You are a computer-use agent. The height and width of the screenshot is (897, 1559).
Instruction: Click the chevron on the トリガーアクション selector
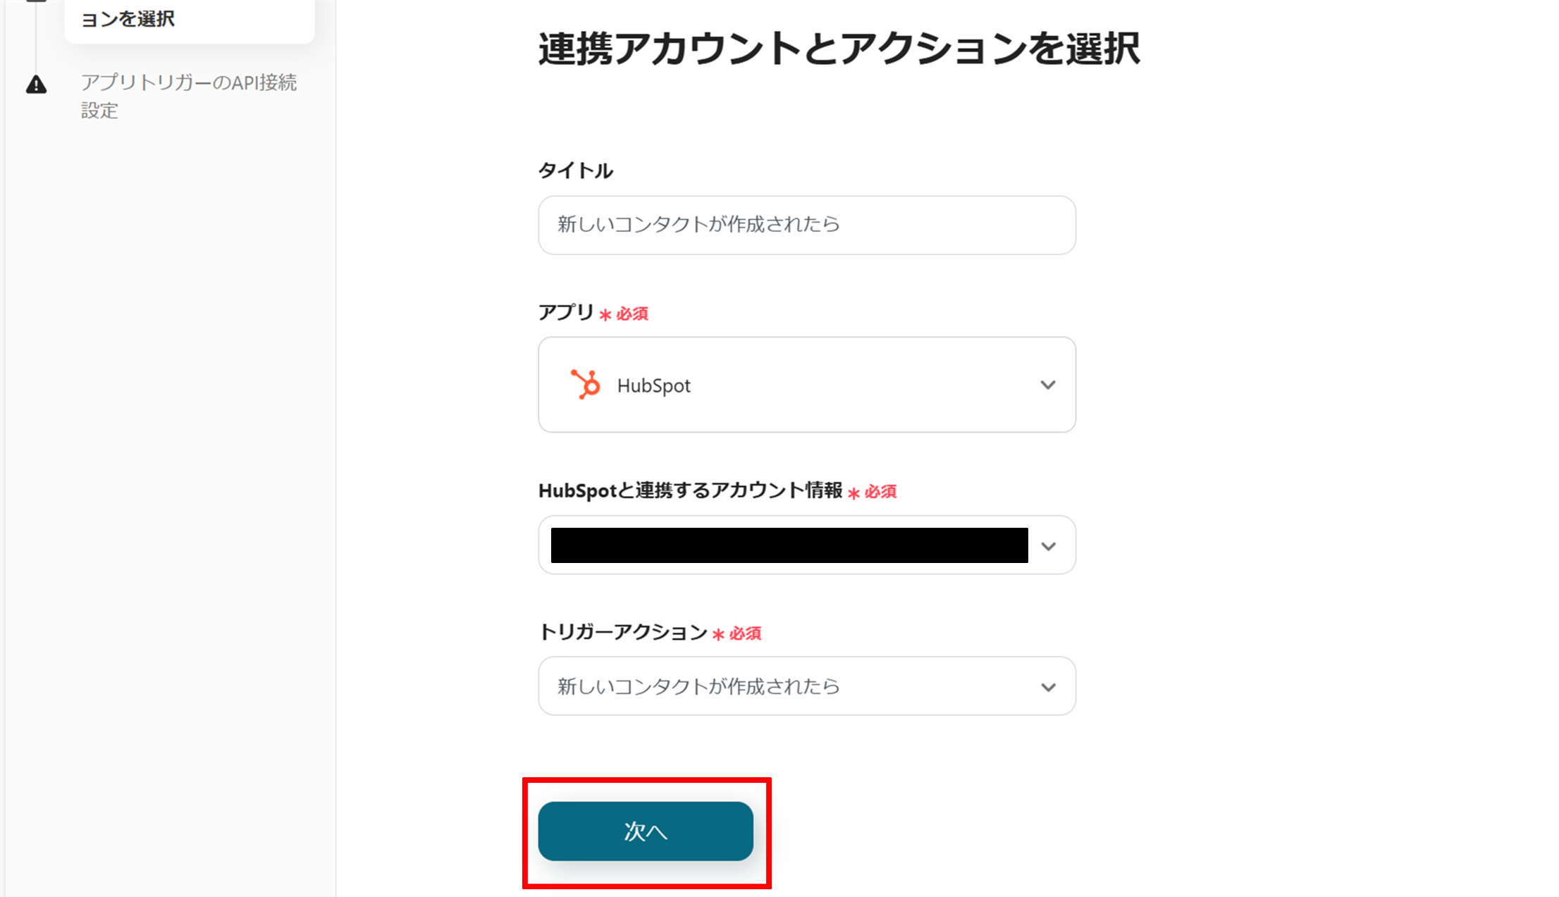(1048, 686)
